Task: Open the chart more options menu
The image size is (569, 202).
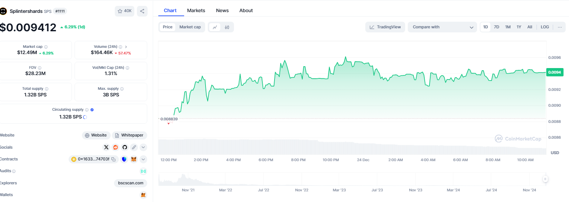Action: pos(560,27)
